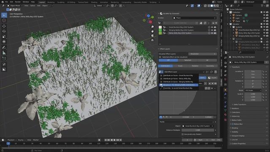Open viewport Add menu
Image resolution: width=270 pixels, height=152 pixels.
click(39, 5)
